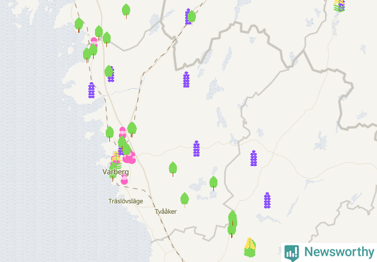Image resolution: width=377 pixels, height=262 pixels.
Task: Click tree icon overlapping the topmost purple lupine
Action: pos(192,17)
